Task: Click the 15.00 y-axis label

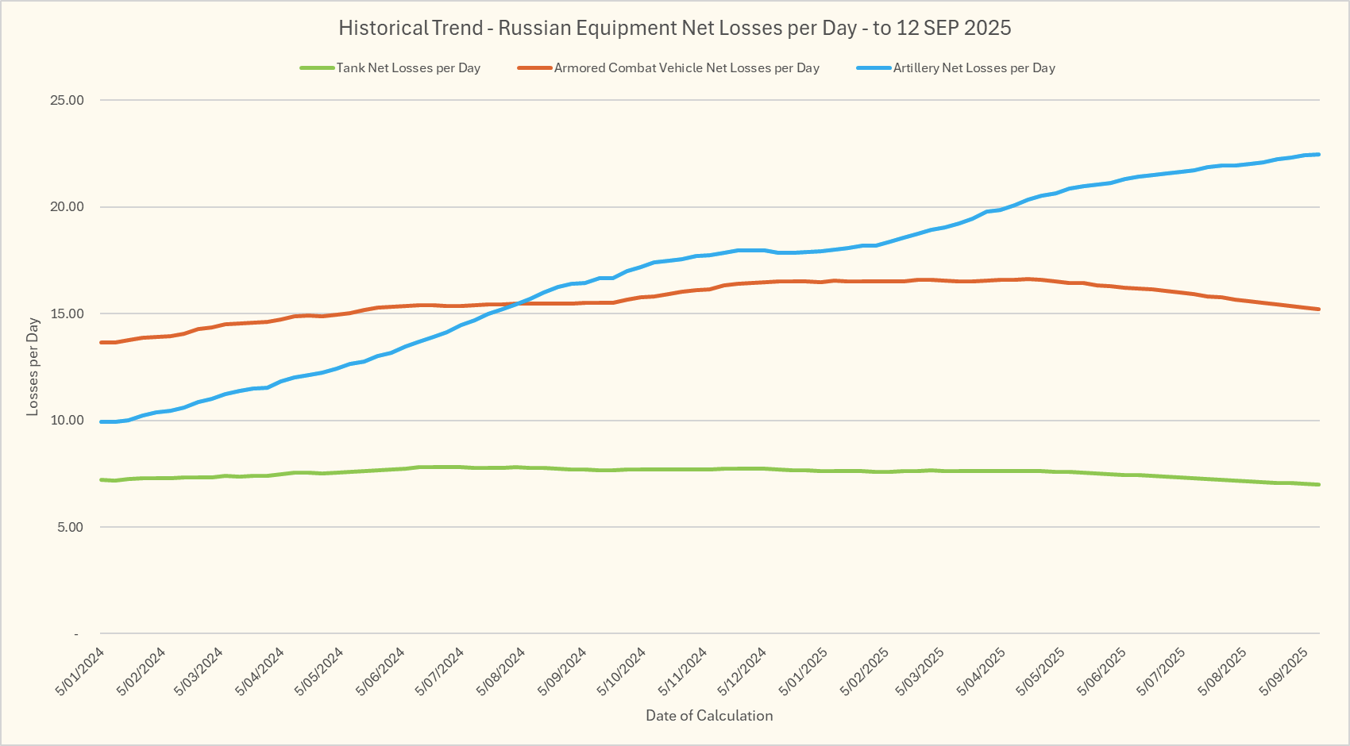Action: pos(67,313)
